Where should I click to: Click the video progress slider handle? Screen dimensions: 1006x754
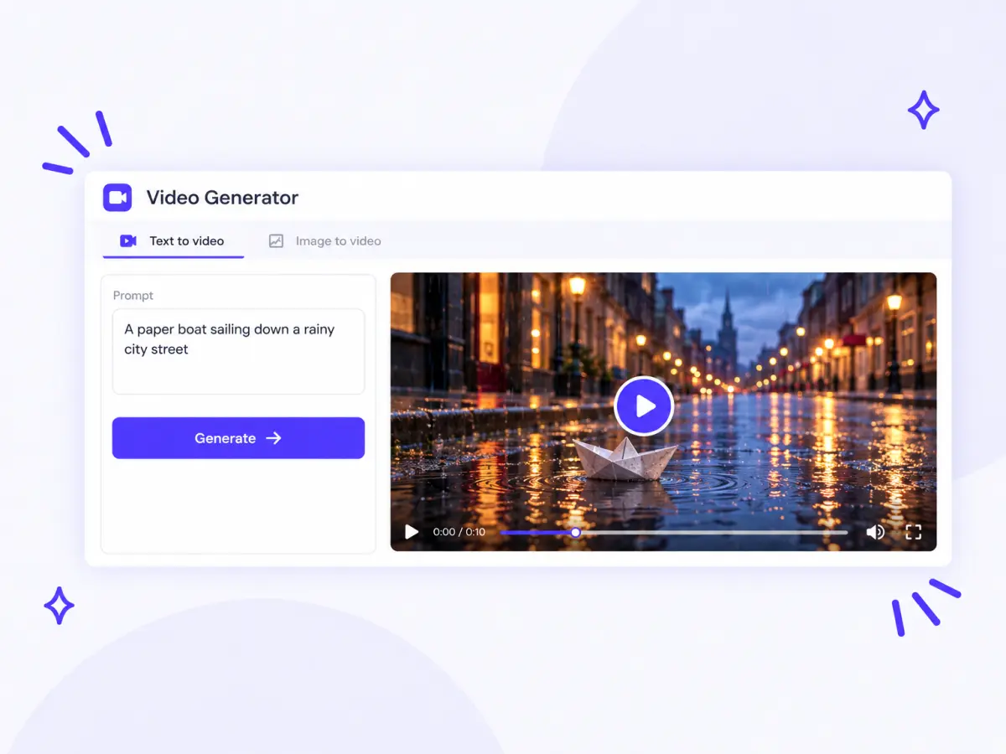pos(575,532)
